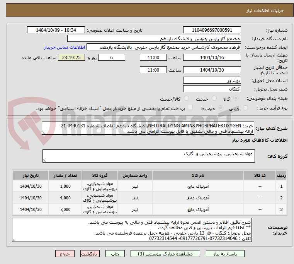The width and height of the screenshot is (294, 264).
Task: Click the گروه کالا text area
Action: (149, 156)
